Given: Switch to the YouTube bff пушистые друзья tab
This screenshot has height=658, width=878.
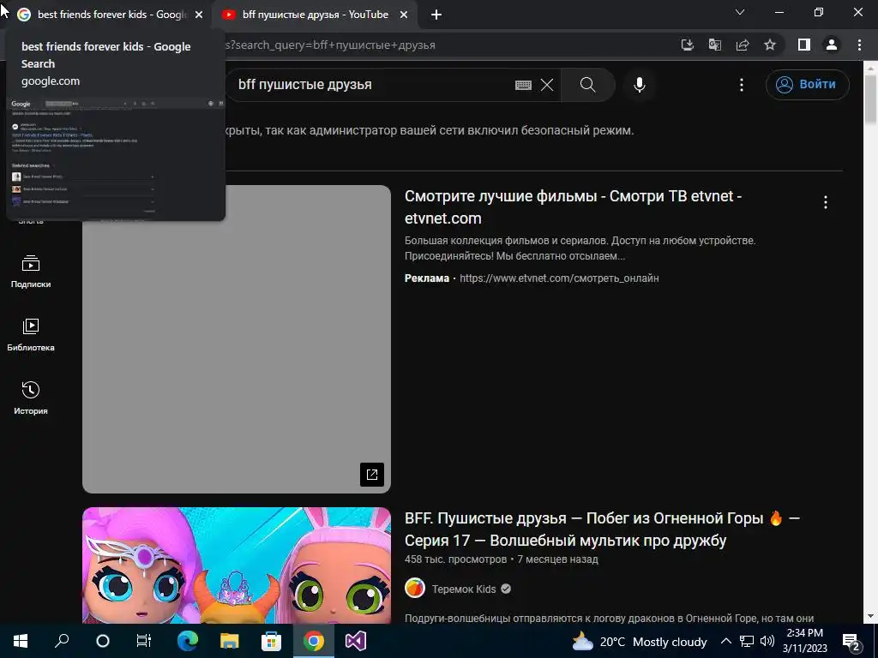Looking at the screenshot, I should coord(314,15).
